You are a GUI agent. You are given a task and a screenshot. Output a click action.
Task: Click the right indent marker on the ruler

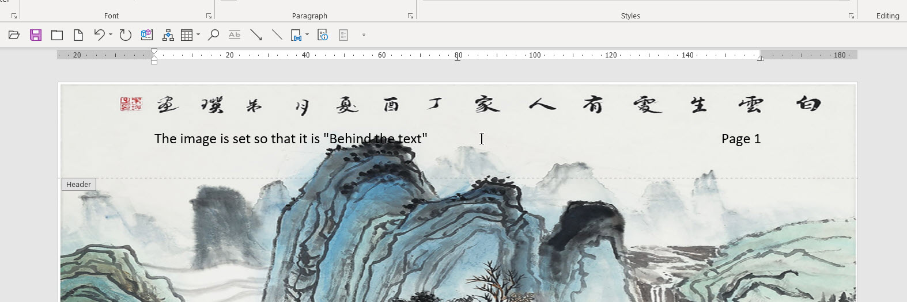point(761,58)
